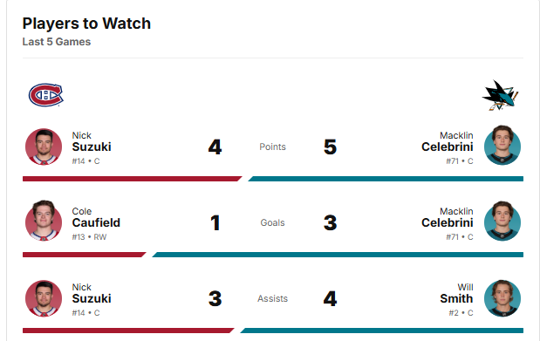Click the teal Sharks Goals comparison bar
Screen dimensions: 540x341
pyautogui.click(x=338, y=255)
